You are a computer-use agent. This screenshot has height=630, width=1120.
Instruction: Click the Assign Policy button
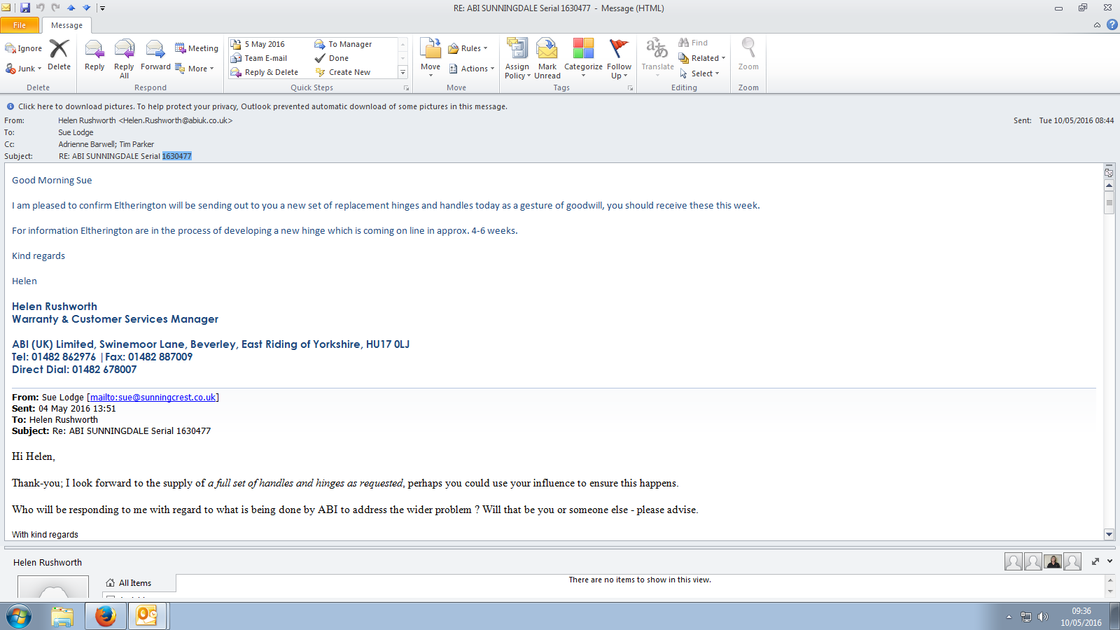pos(517,59)
